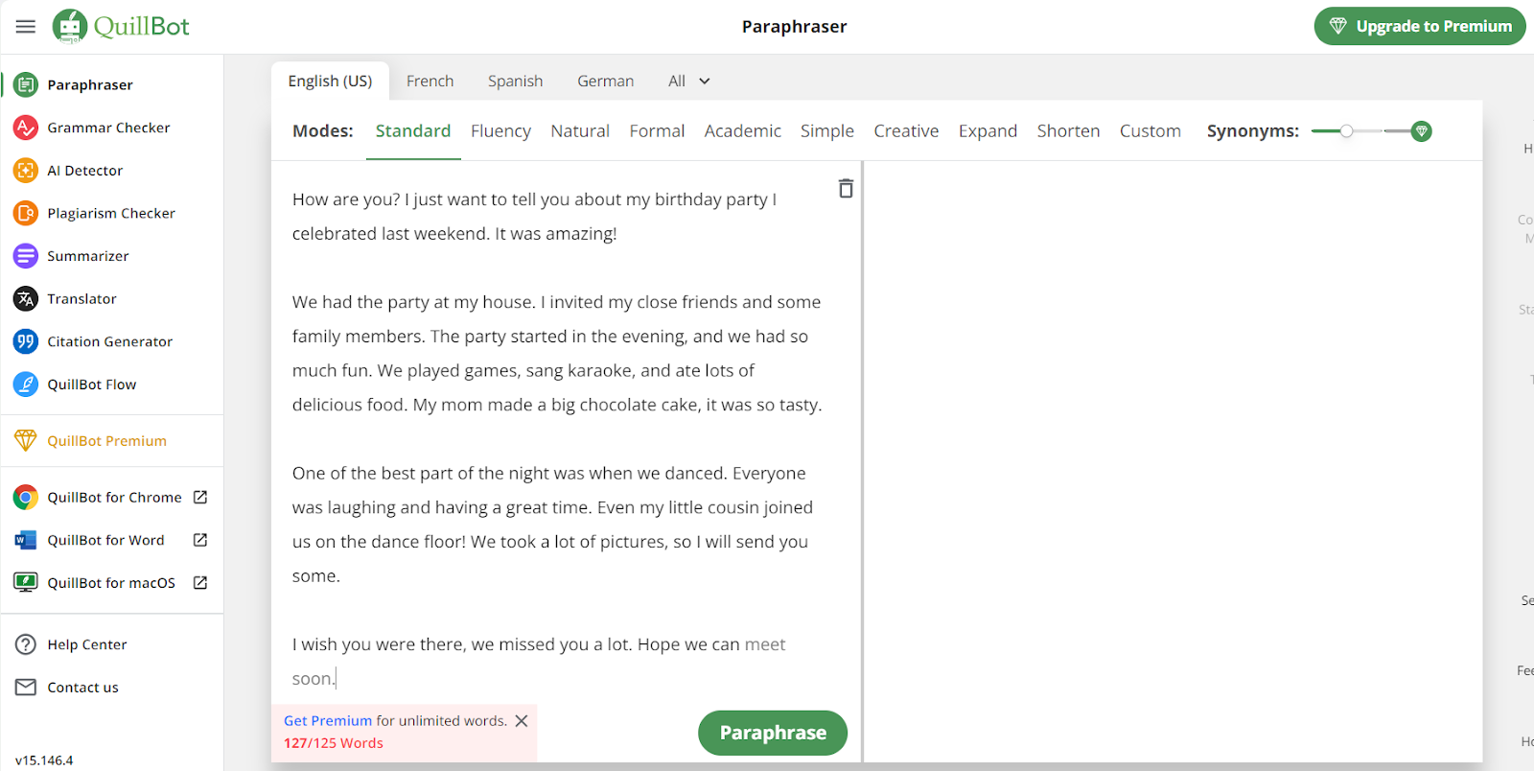Select Expand mode
This screenshot has width=1534, height=771.
pyautogui.click(x=988, y=131)
